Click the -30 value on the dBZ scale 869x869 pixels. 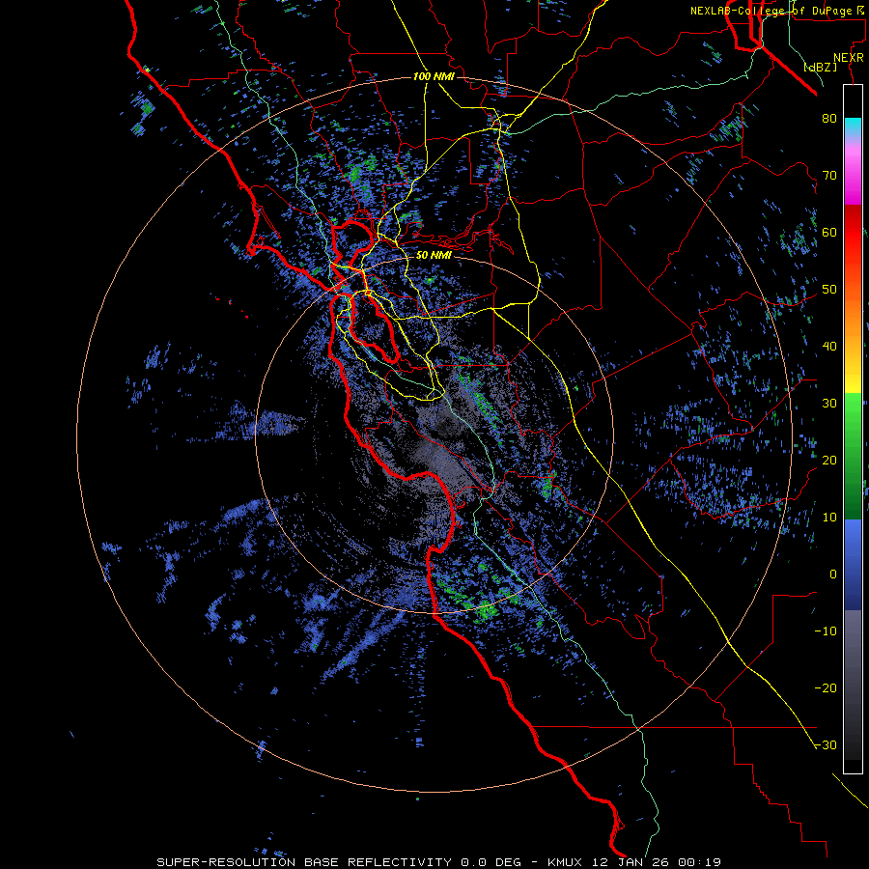pyautogui.click(x=826, y=745)
